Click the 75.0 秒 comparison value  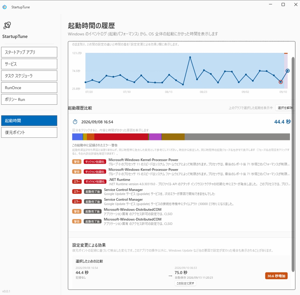tap(181, 272)
